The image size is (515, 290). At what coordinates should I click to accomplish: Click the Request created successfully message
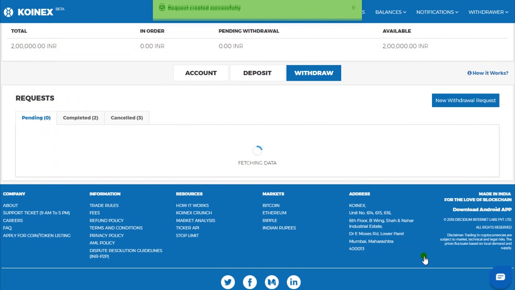(x=204, y=8)
